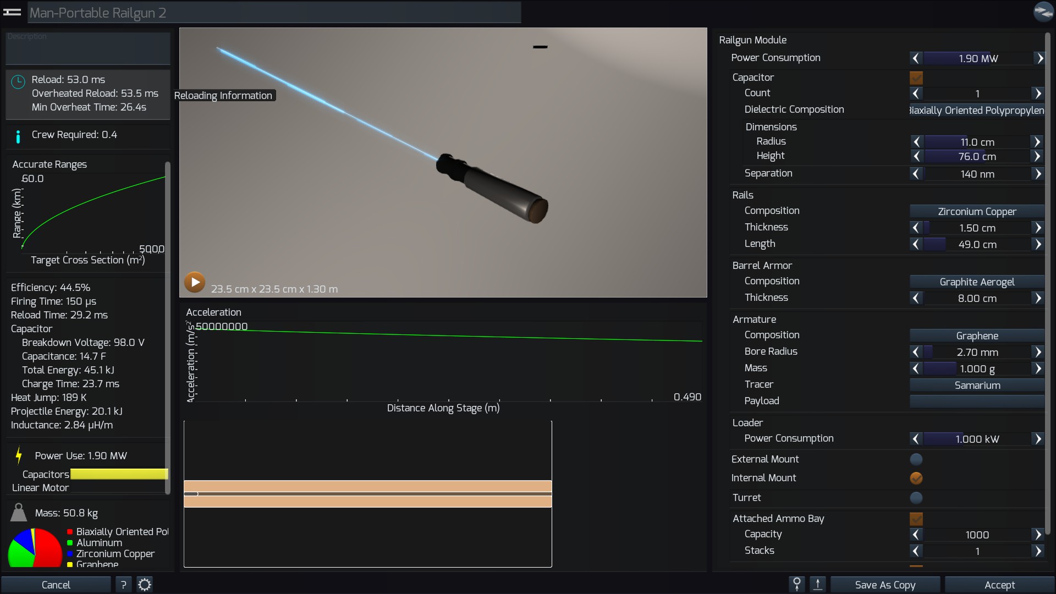Viewport: 1056px width, 594px height.
Task: Click the reload clock icon
Action: (x=18, y=82)
